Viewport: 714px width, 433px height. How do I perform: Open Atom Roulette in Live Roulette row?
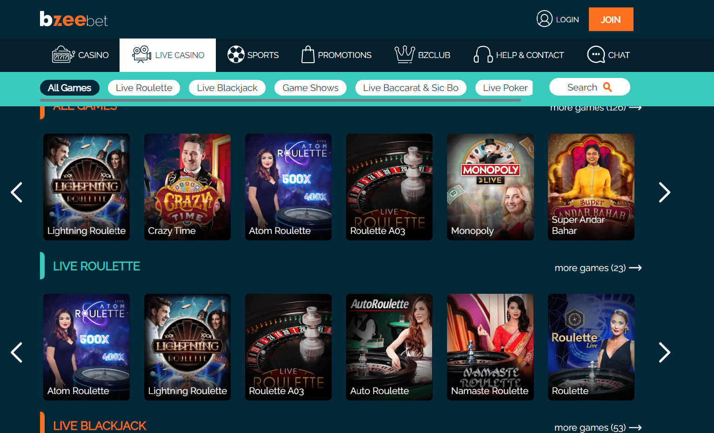87,347
